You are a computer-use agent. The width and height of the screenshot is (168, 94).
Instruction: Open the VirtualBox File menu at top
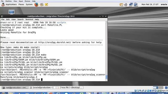[x=2, y=1]
